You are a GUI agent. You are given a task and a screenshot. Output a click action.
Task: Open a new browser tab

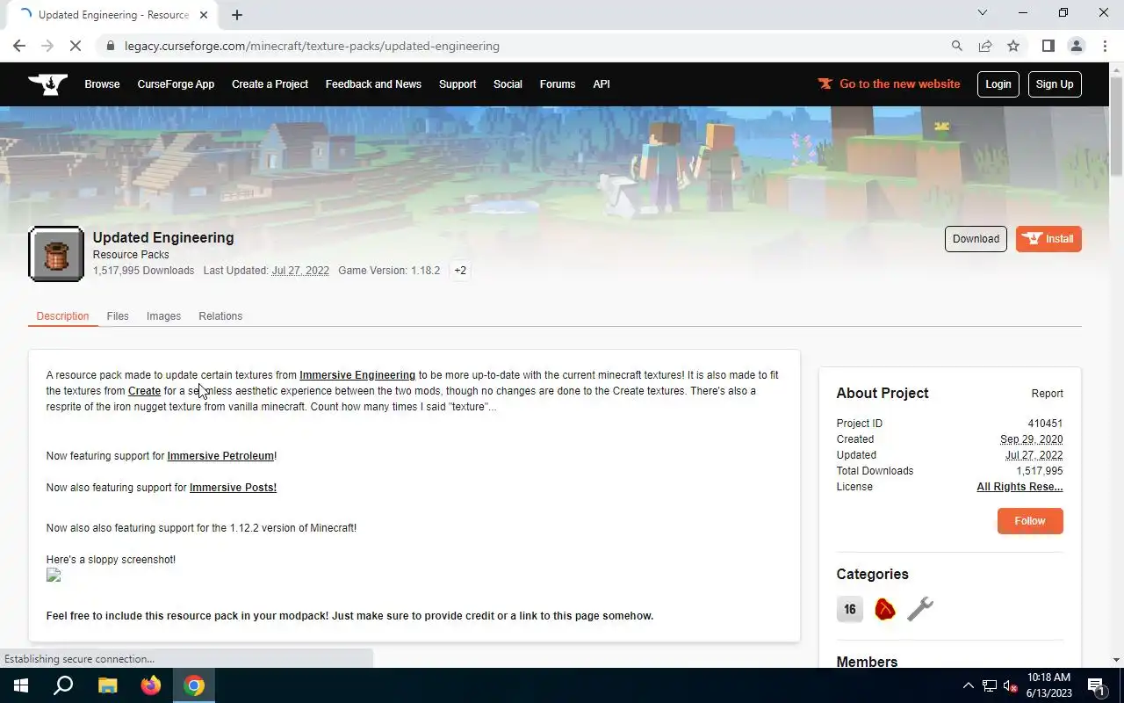pyautogui.click(x=237, y=15)
